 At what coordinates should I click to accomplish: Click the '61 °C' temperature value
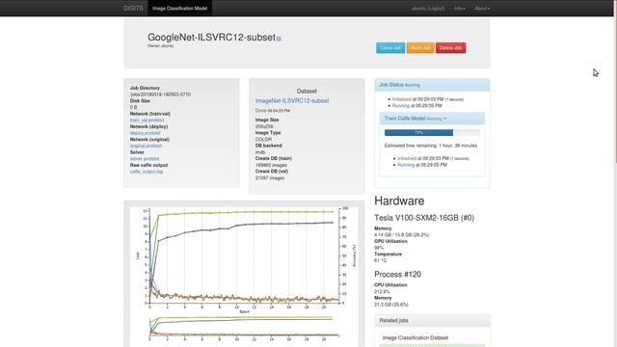380,260
